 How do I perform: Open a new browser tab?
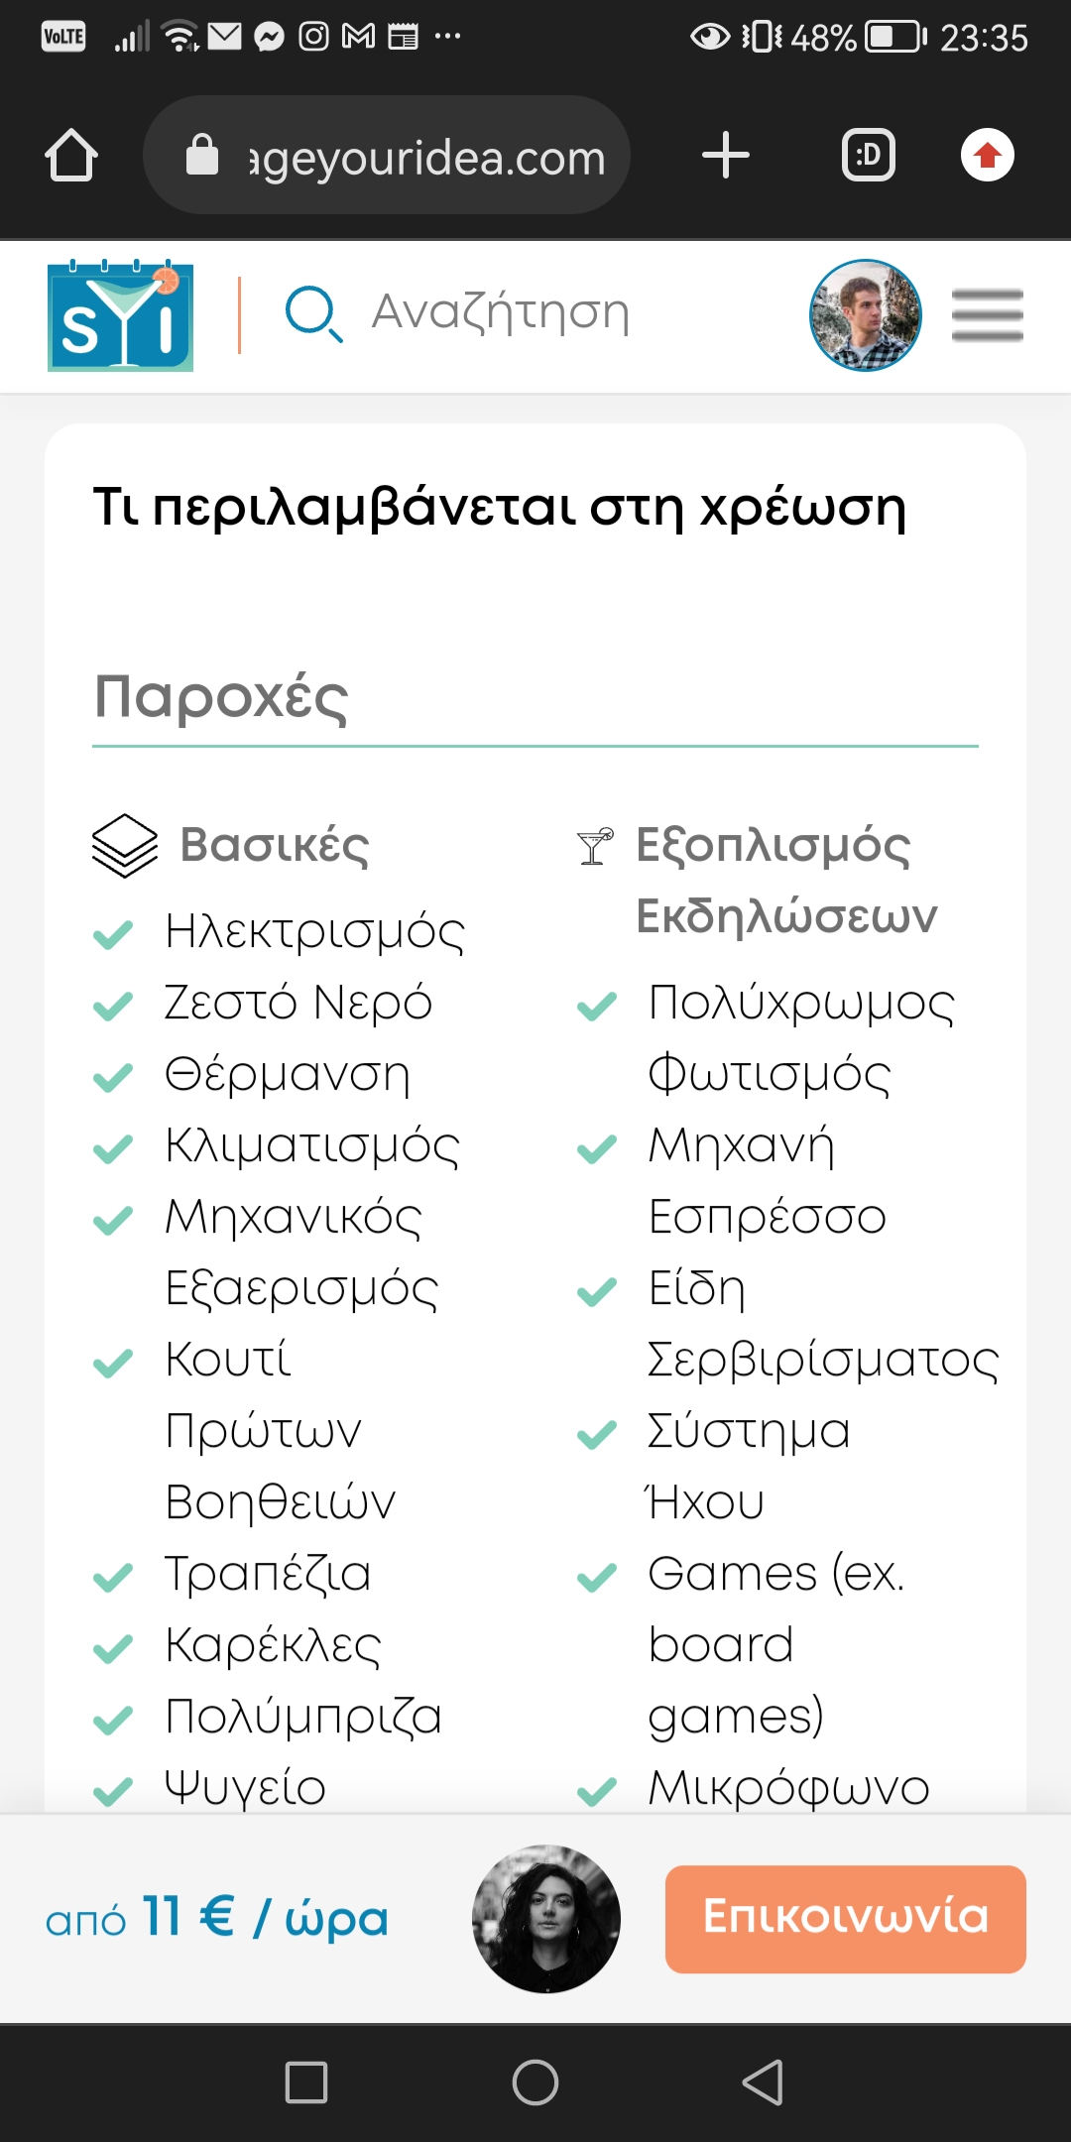click(725, 156)
